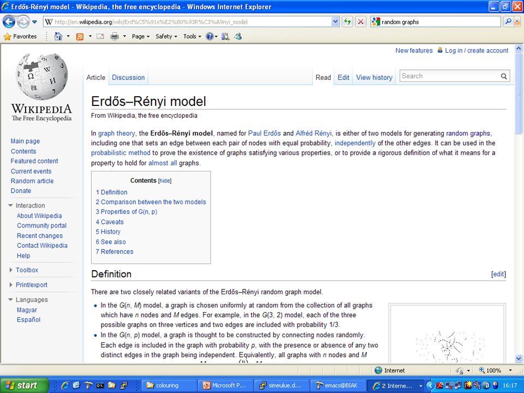Select the Edit tab
This screenshot has width=524, height=393.
click(343, 78)
